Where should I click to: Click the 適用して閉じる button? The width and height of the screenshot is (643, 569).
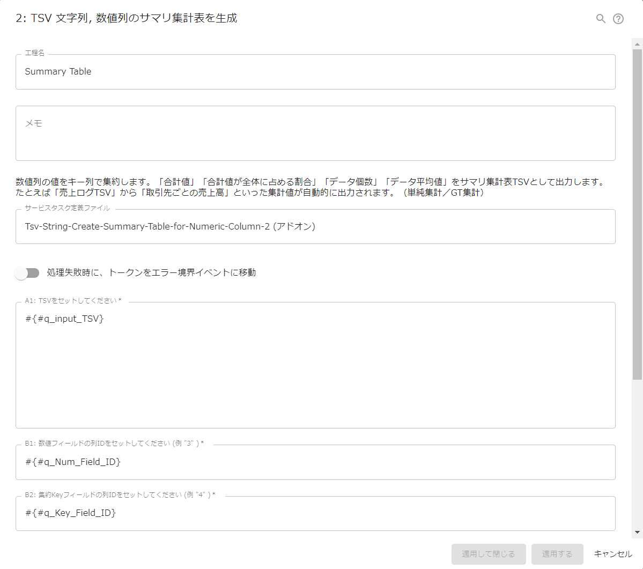489,554
